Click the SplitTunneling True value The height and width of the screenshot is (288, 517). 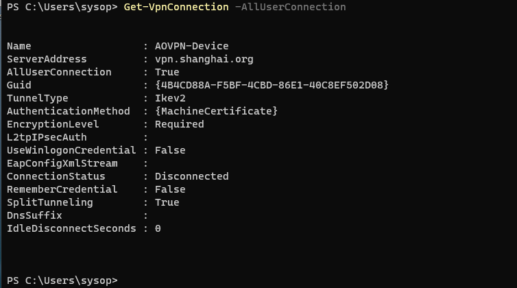click(x=167, y=202)
